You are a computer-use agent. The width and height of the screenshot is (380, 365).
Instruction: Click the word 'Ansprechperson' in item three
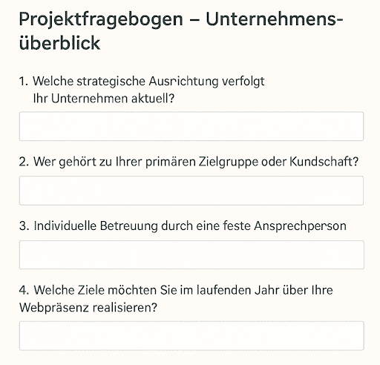pos(300,226)
